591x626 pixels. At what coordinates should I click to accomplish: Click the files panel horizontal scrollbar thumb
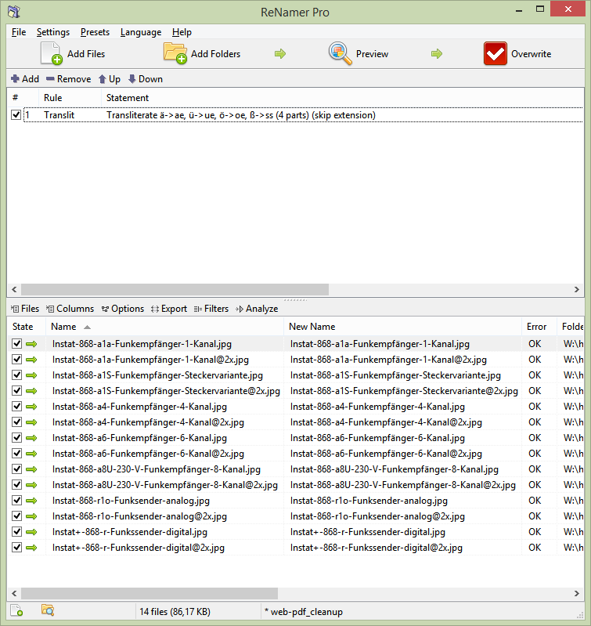150,593
